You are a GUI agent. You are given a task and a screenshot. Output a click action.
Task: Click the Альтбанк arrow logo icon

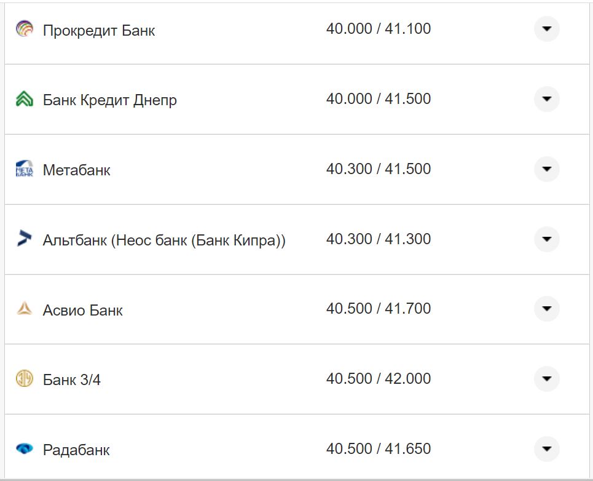coord(24,239)
